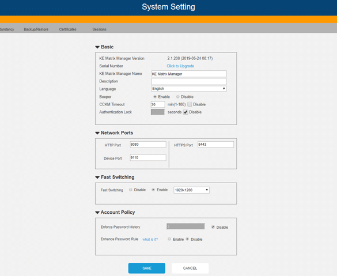337x276 pixels.
Task: Select Beeper Enable radio button
Action: (x=155, y=97)
